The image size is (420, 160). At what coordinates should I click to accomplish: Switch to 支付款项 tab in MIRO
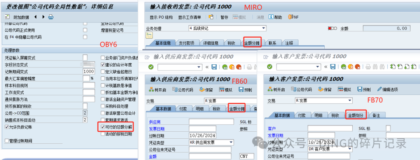[186, 43]
